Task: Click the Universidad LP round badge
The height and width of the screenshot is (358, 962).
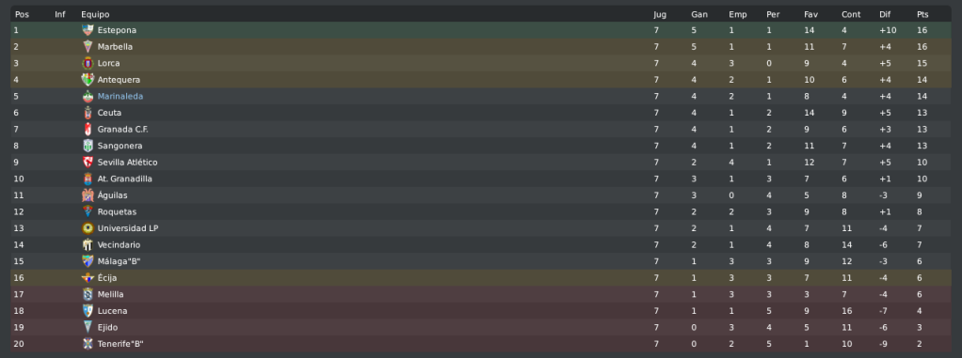Action: 88,228
